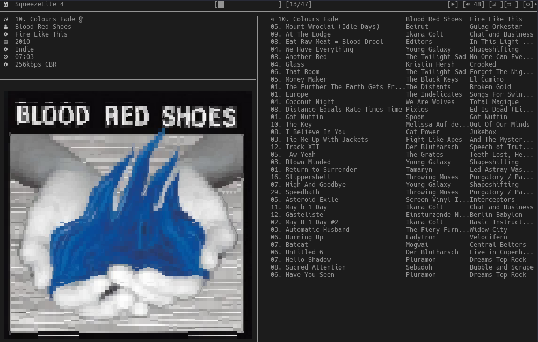Image resolution: width=538 pixels, height=342 pixels.
Task: Click the volume indicator showing 48
Action: click(474, 4)
